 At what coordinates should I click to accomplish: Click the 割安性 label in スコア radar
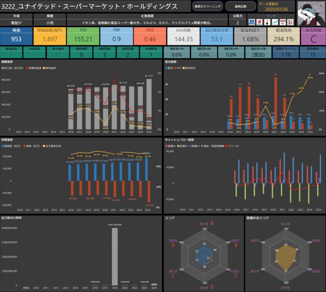point(173,241)
